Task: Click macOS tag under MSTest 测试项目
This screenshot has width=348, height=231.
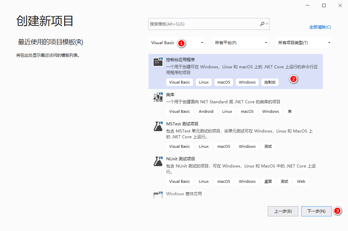Action: click(224, 146)
